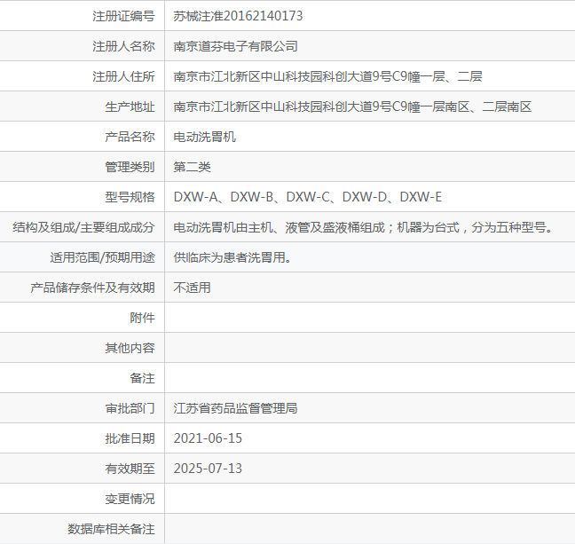Select production address ending 二层南区
This screenshot has height=544, width=575.
pyautogui.click(x=352, y=106)
